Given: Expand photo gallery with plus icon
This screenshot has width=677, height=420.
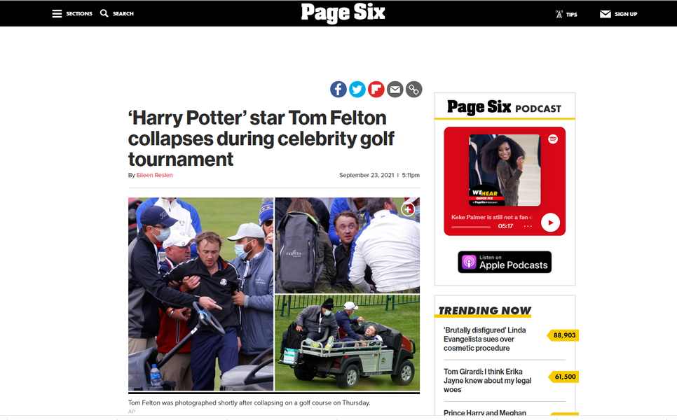Looking at the screenshot, I should [x=408, y=209].
